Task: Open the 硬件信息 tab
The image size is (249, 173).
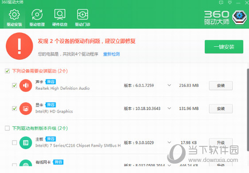Action: pyautogui.click(x=60, y=18)
